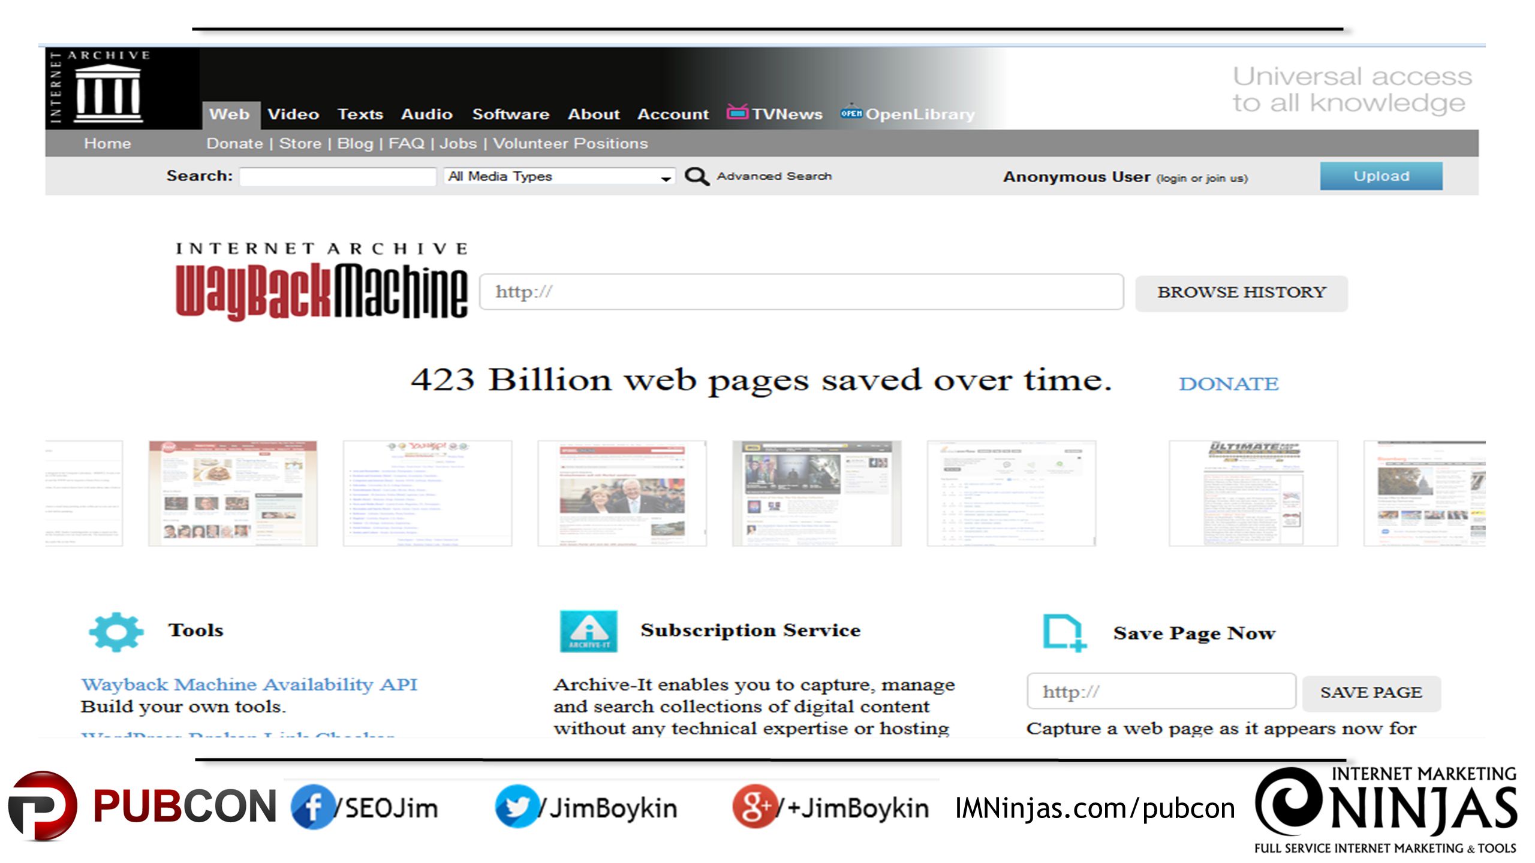1535x863 pixels.
Task: Click 'Universal access to all knowledge' tagline
Action: pyautogui.click(x=1352, y=90)
